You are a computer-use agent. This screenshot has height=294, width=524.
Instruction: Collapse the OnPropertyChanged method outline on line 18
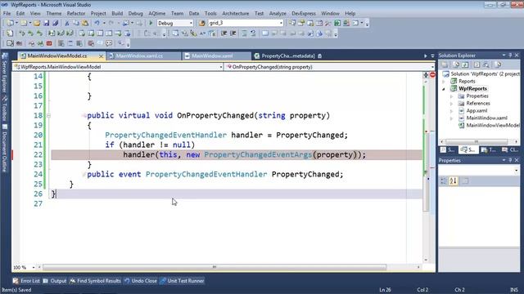click(49, 115)
